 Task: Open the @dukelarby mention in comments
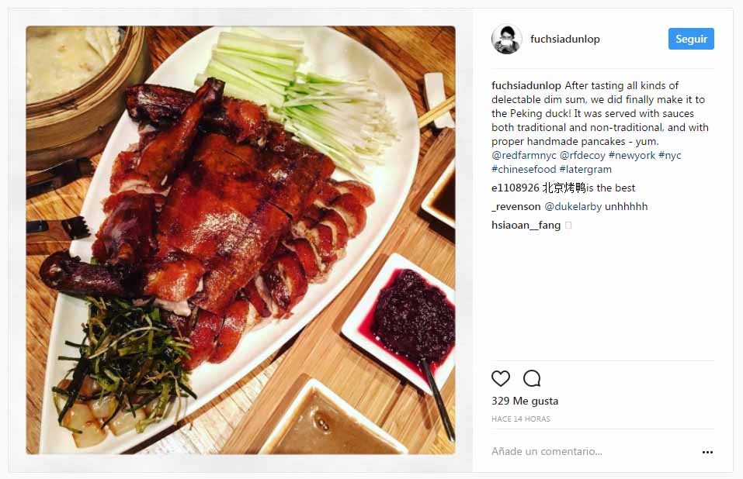point(573,207)
